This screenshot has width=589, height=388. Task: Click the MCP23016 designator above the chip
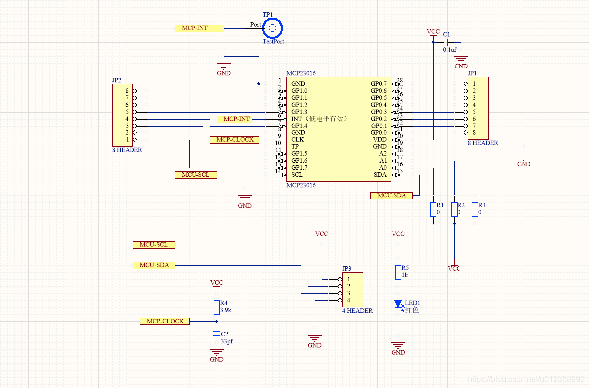click(301, 73)
